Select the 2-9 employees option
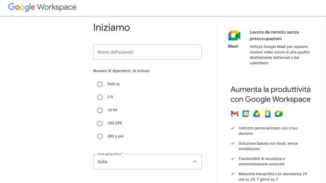 point(100,97)
